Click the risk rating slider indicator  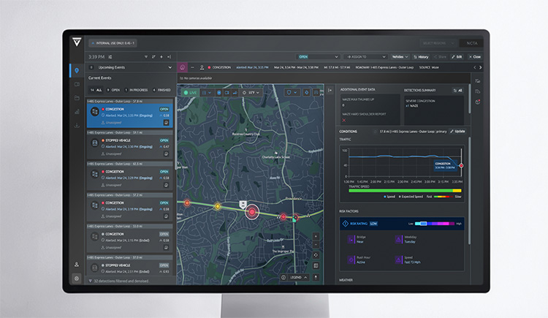(x=423, y=224)
